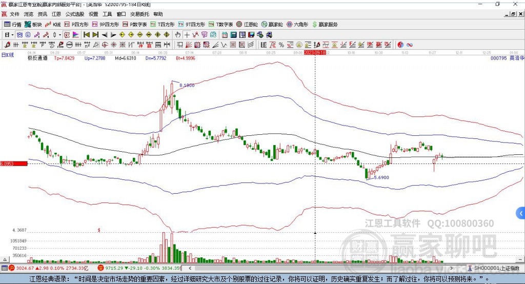Image resolution: width=525 pixels, height=284 pixels.
Task: Open the 9T四方形 tool
Action: pos(192,25)
